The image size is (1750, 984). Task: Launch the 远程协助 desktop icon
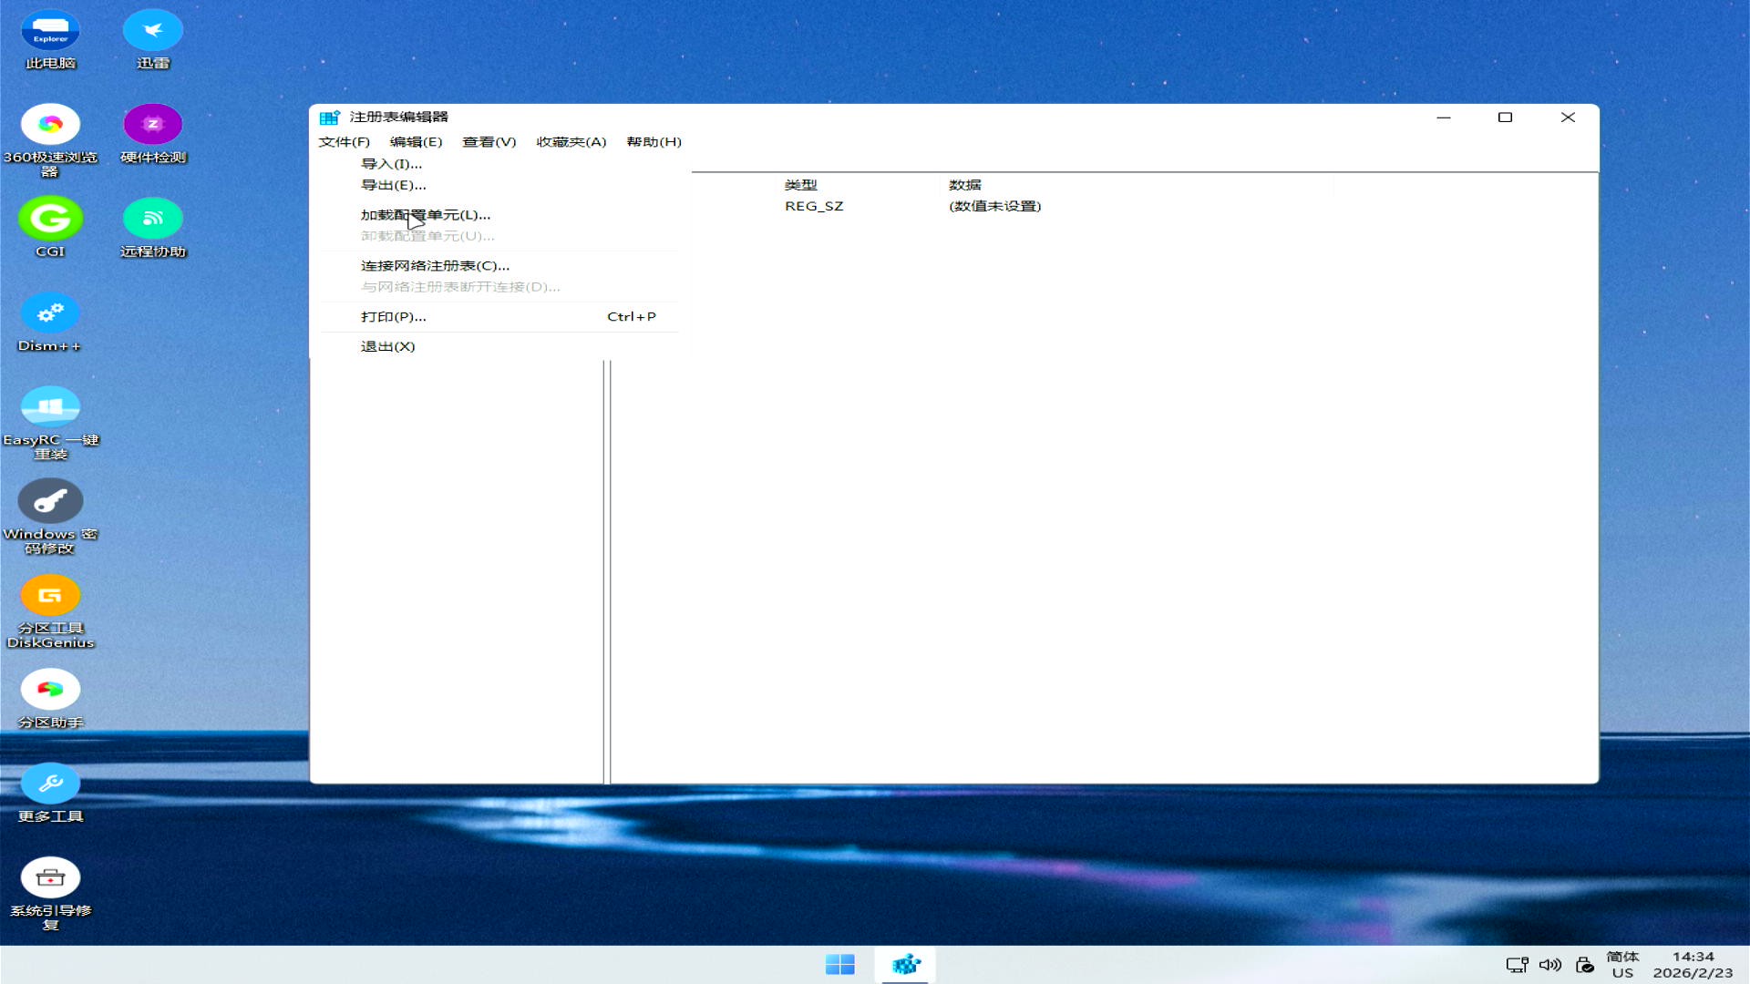[x=152, y=220]
